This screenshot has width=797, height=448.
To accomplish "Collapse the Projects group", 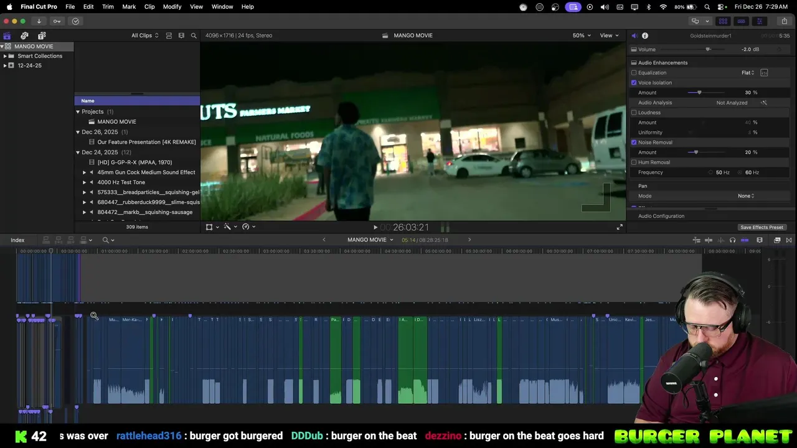I will 78,112.
